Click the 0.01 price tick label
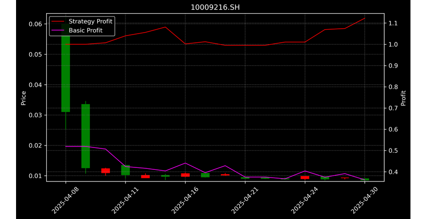 pyautogui.click(x=36, y=176)
